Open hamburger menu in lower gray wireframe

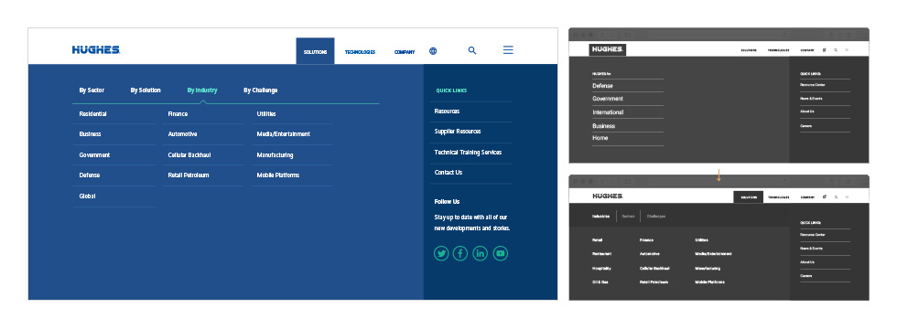(x=848, y=197)
